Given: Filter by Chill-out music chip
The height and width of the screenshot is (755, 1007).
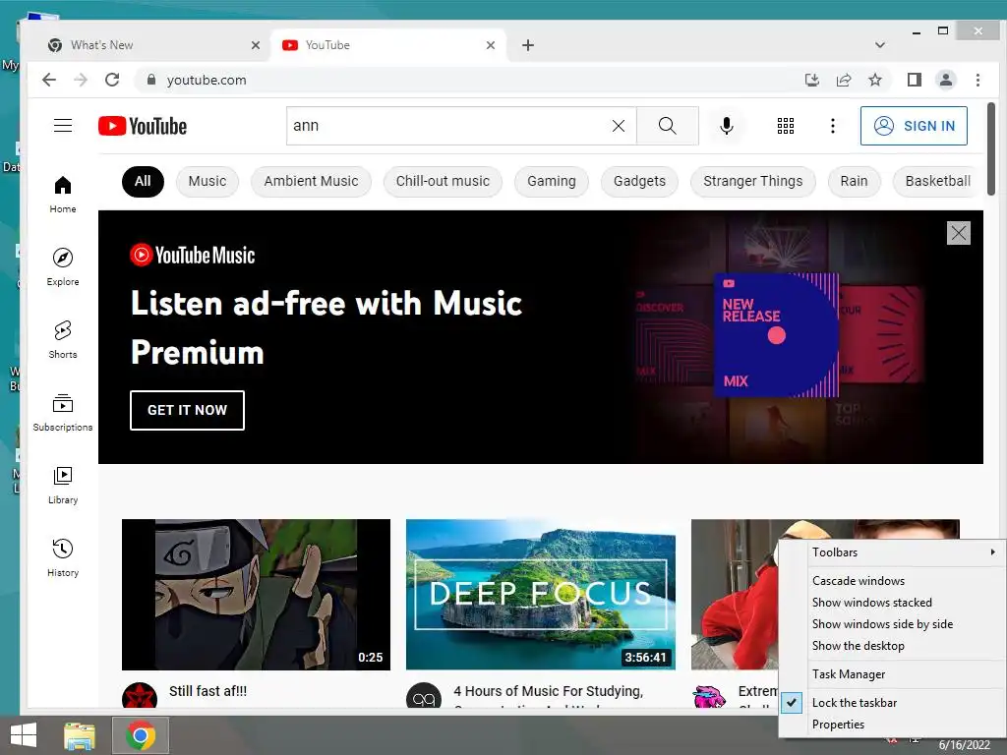Looking at the screenshot, I should point(443,182).
